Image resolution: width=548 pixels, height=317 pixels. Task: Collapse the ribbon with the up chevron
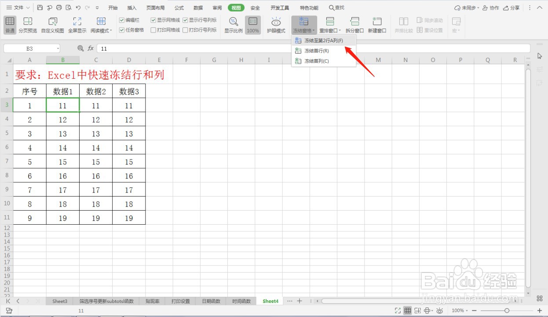click(541, 8)
